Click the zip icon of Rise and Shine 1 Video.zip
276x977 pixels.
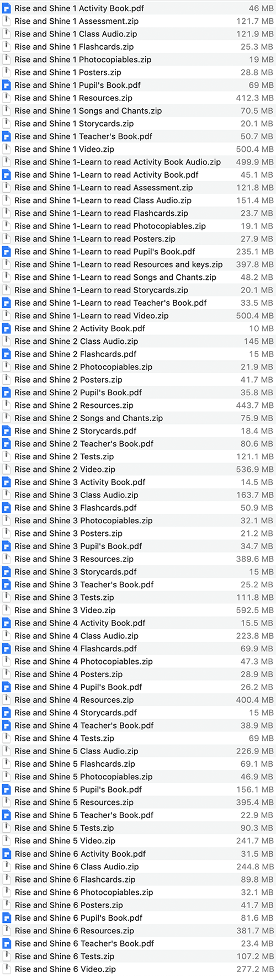coord(7,149)
